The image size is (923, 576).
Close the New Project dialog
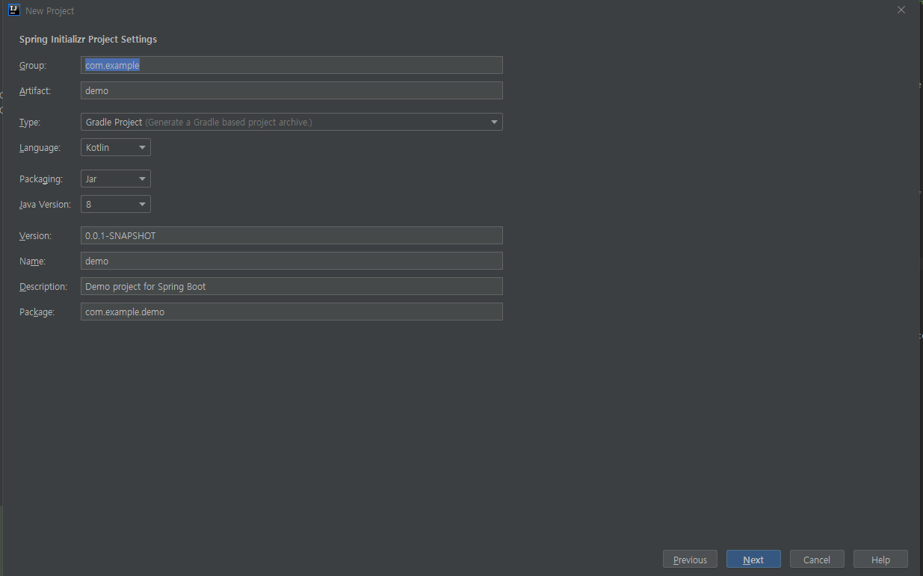click(901, 10)
